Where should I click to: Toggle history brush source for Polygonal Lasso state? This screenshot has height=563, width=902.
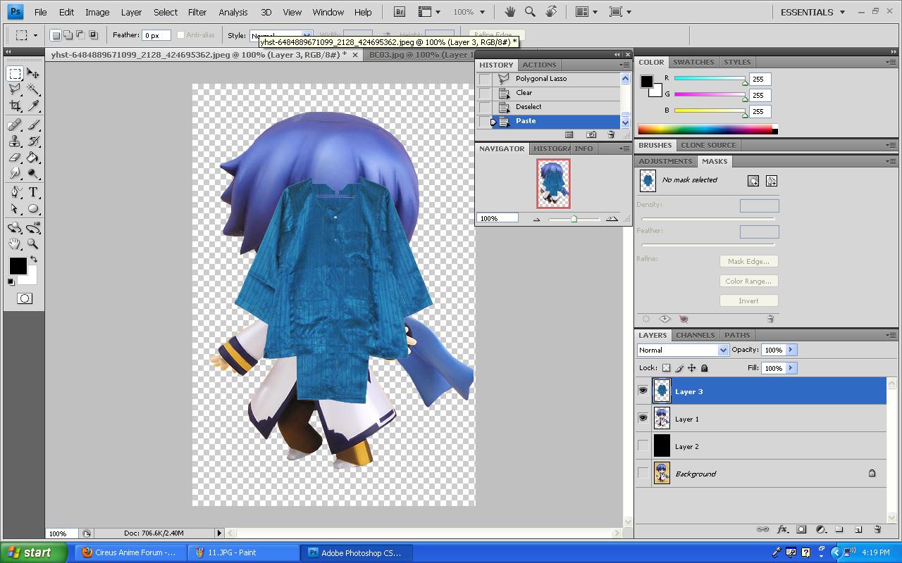click(485, 79)
